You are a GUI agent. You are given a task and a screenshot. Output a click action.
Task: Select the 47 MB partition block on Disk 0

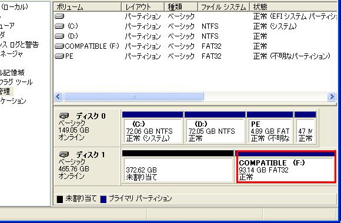[305, 128]
